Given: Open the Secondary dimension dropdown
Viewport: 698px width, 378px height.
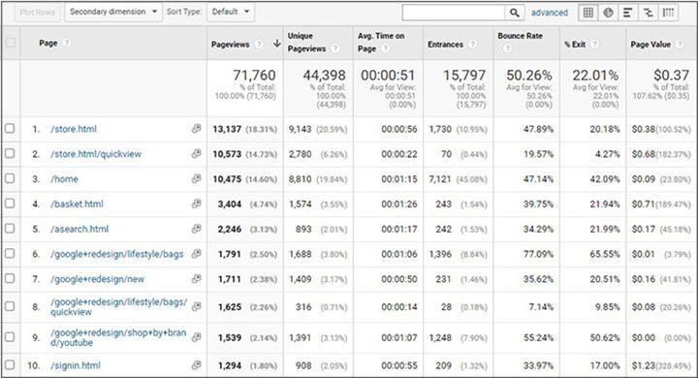Looking at the screenshot, I should 113,12.
